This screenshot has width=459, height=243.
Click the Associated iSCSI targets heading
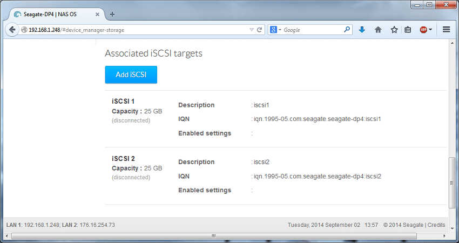coord(154,53)
